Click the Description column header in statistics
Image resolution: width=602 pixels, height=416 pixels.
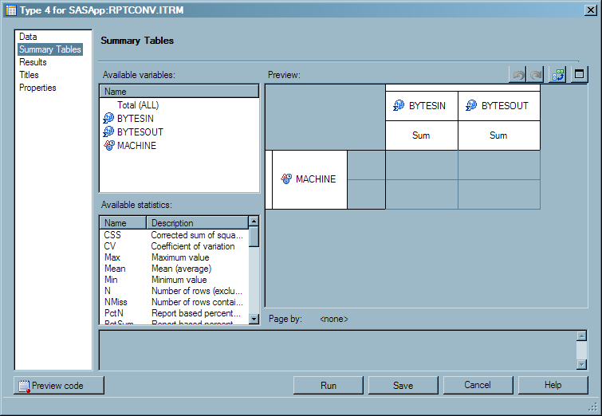pyautogui.click(x=197, y=222)
